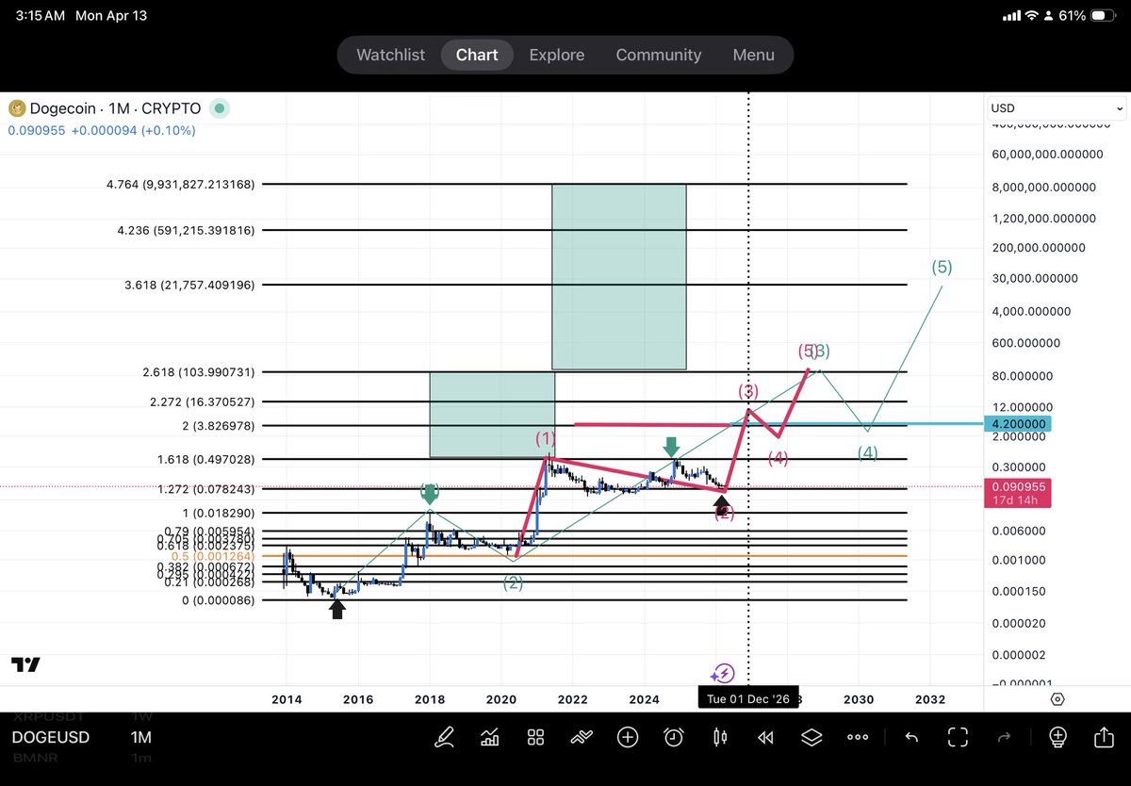Tap the Dogecoin · 1M · CRYPTO title

point(114,108)
